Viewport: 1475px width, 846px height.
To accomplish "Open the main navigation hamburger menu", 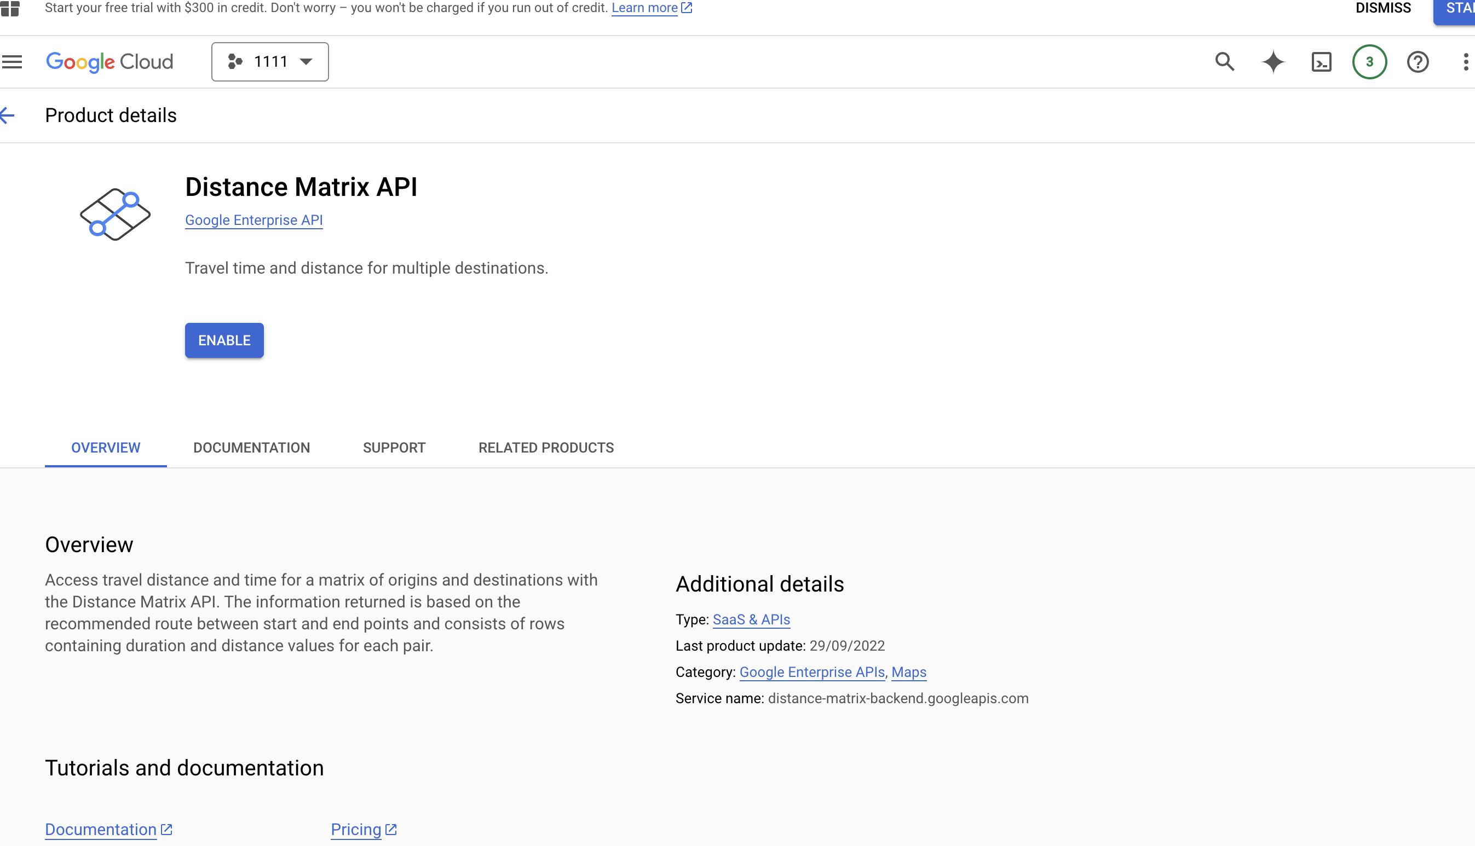I will 11,62.
